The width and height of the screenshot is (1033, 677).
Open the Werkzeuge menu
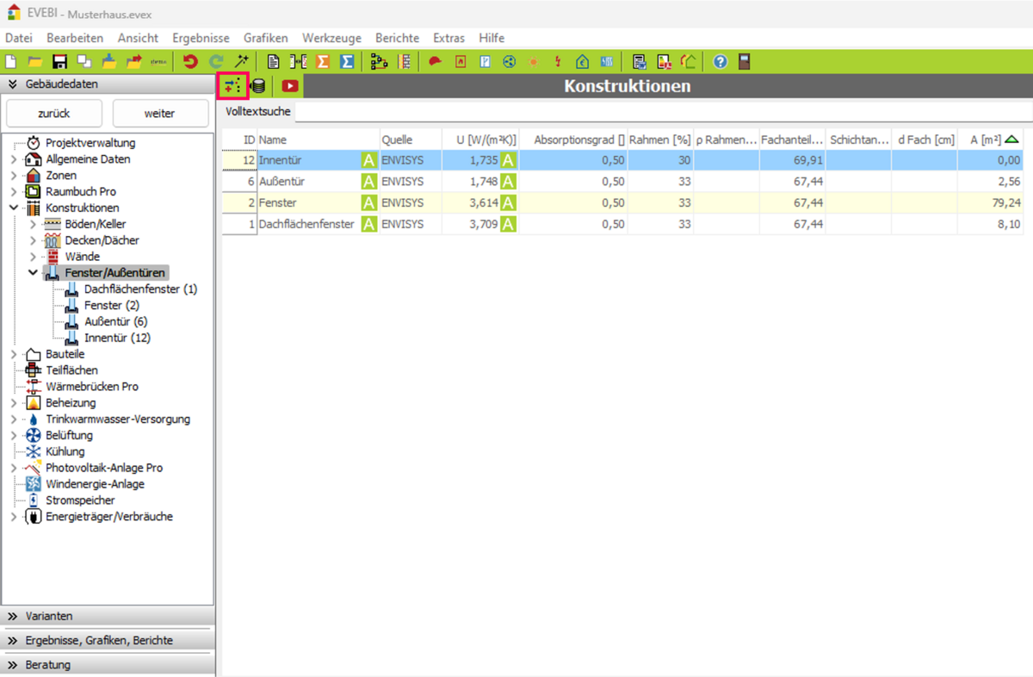[331, 38]
